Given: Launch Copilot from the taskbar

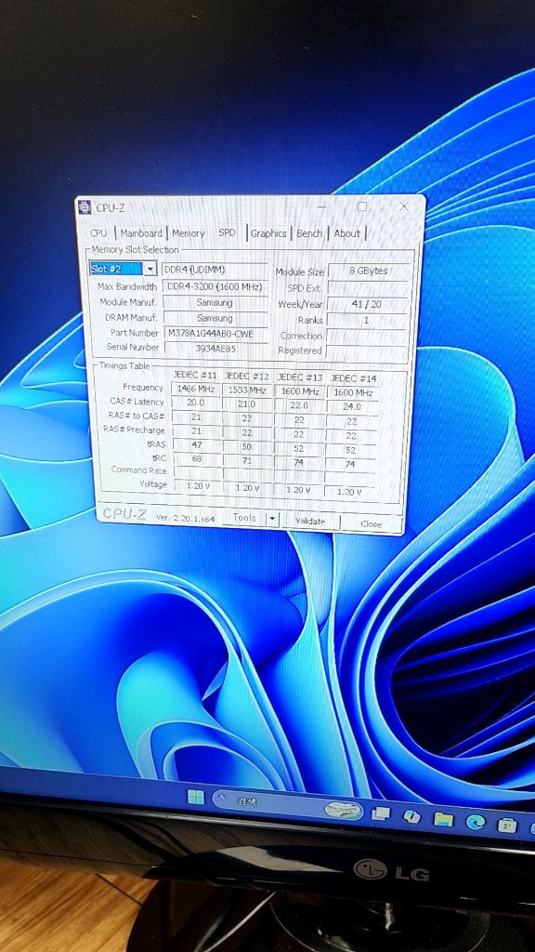Looking at the screenshot, I should 411,816.
